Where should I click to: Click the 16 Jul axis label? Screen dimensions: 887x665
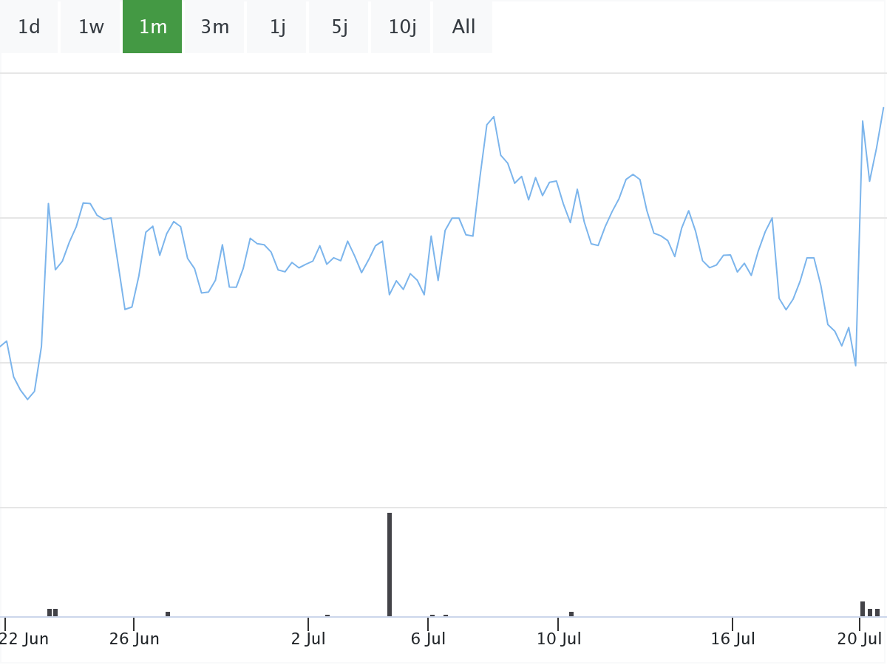click(x=733, y=639)
